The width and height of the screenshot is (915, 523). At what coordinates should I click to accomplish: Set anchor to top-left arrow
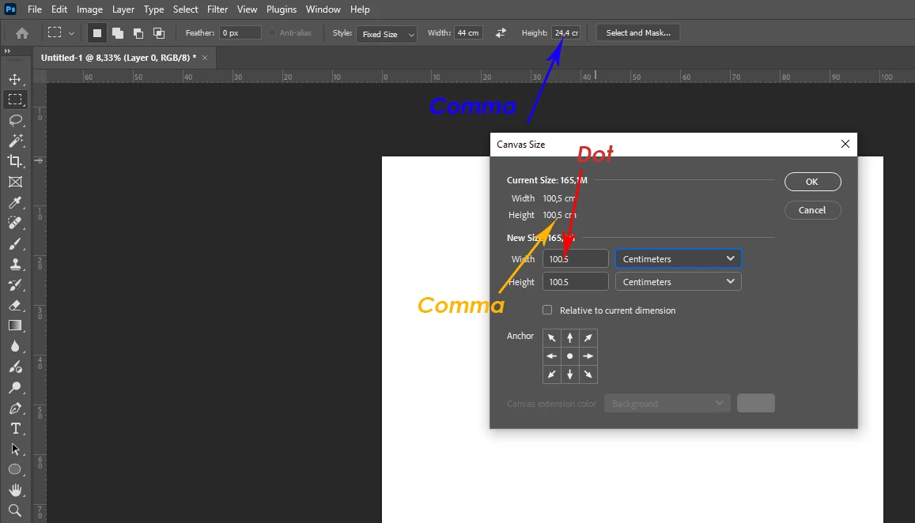click(551, 338)
